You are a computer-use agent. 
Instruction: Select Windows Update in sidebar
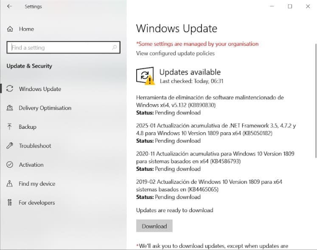(40, 89)
